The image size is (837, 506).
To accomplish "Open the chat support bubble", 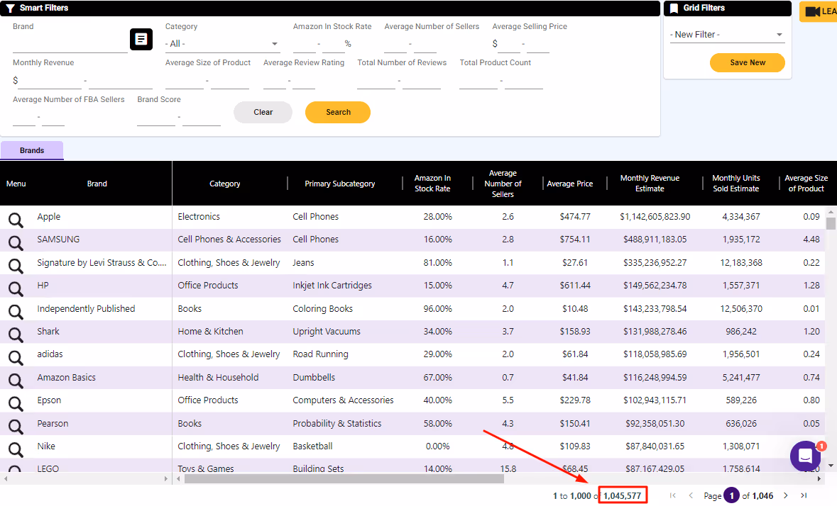I will pos(806,456).
